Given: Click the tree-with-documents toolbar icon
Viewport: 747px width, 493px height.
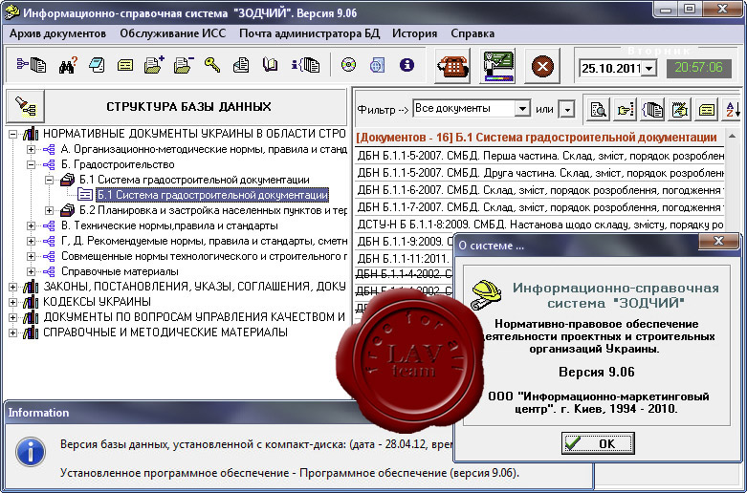Looking at the screenshot, I should (x=32, y=65).
